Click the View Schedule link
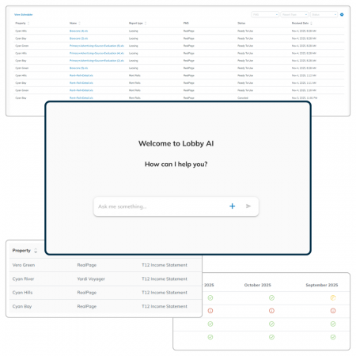Viewport: 356px width, 356px height. click(24, 14)
